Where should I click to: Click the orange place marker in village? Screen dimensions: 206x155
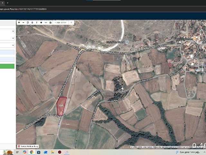point(194,39)
